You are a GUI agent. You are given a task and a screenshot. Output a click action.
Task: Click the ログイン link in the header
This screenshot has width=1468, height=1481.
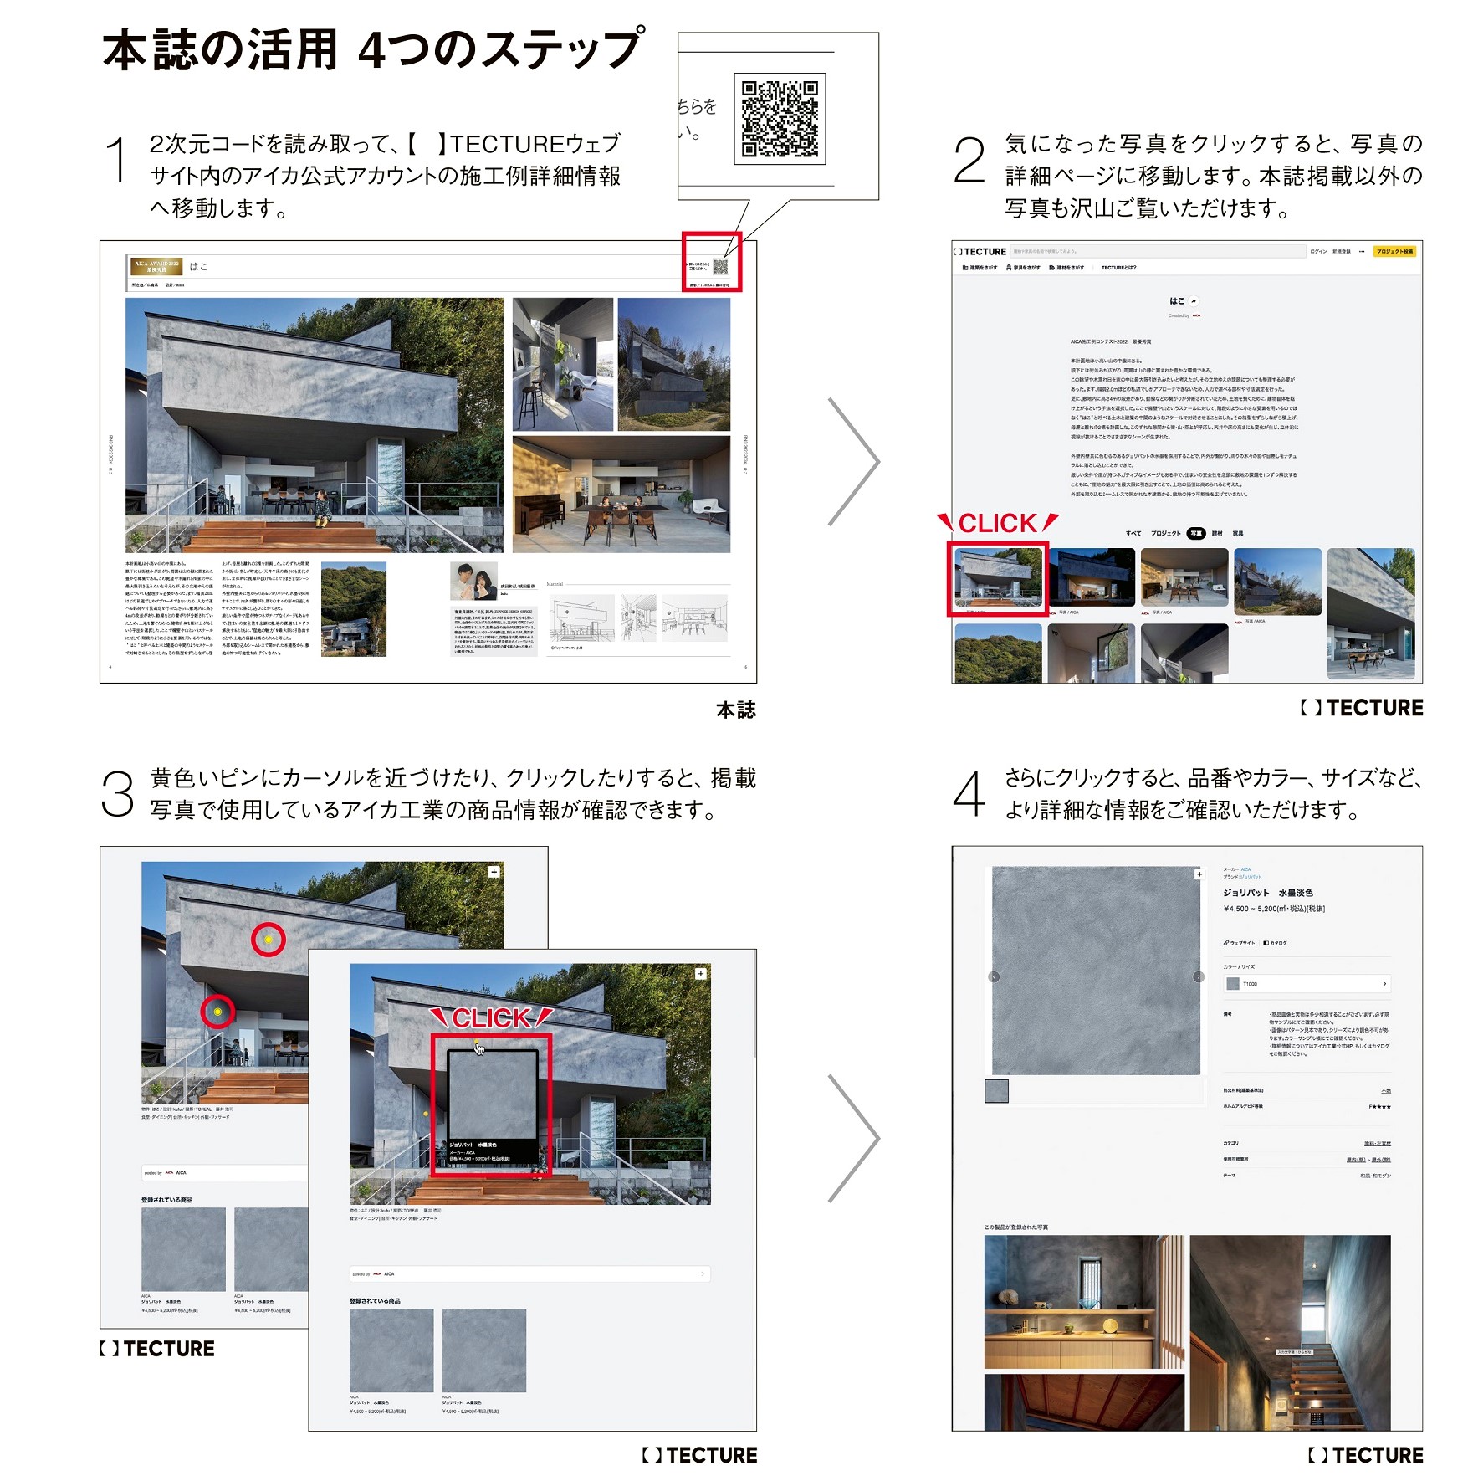(x=1318, y=251)
